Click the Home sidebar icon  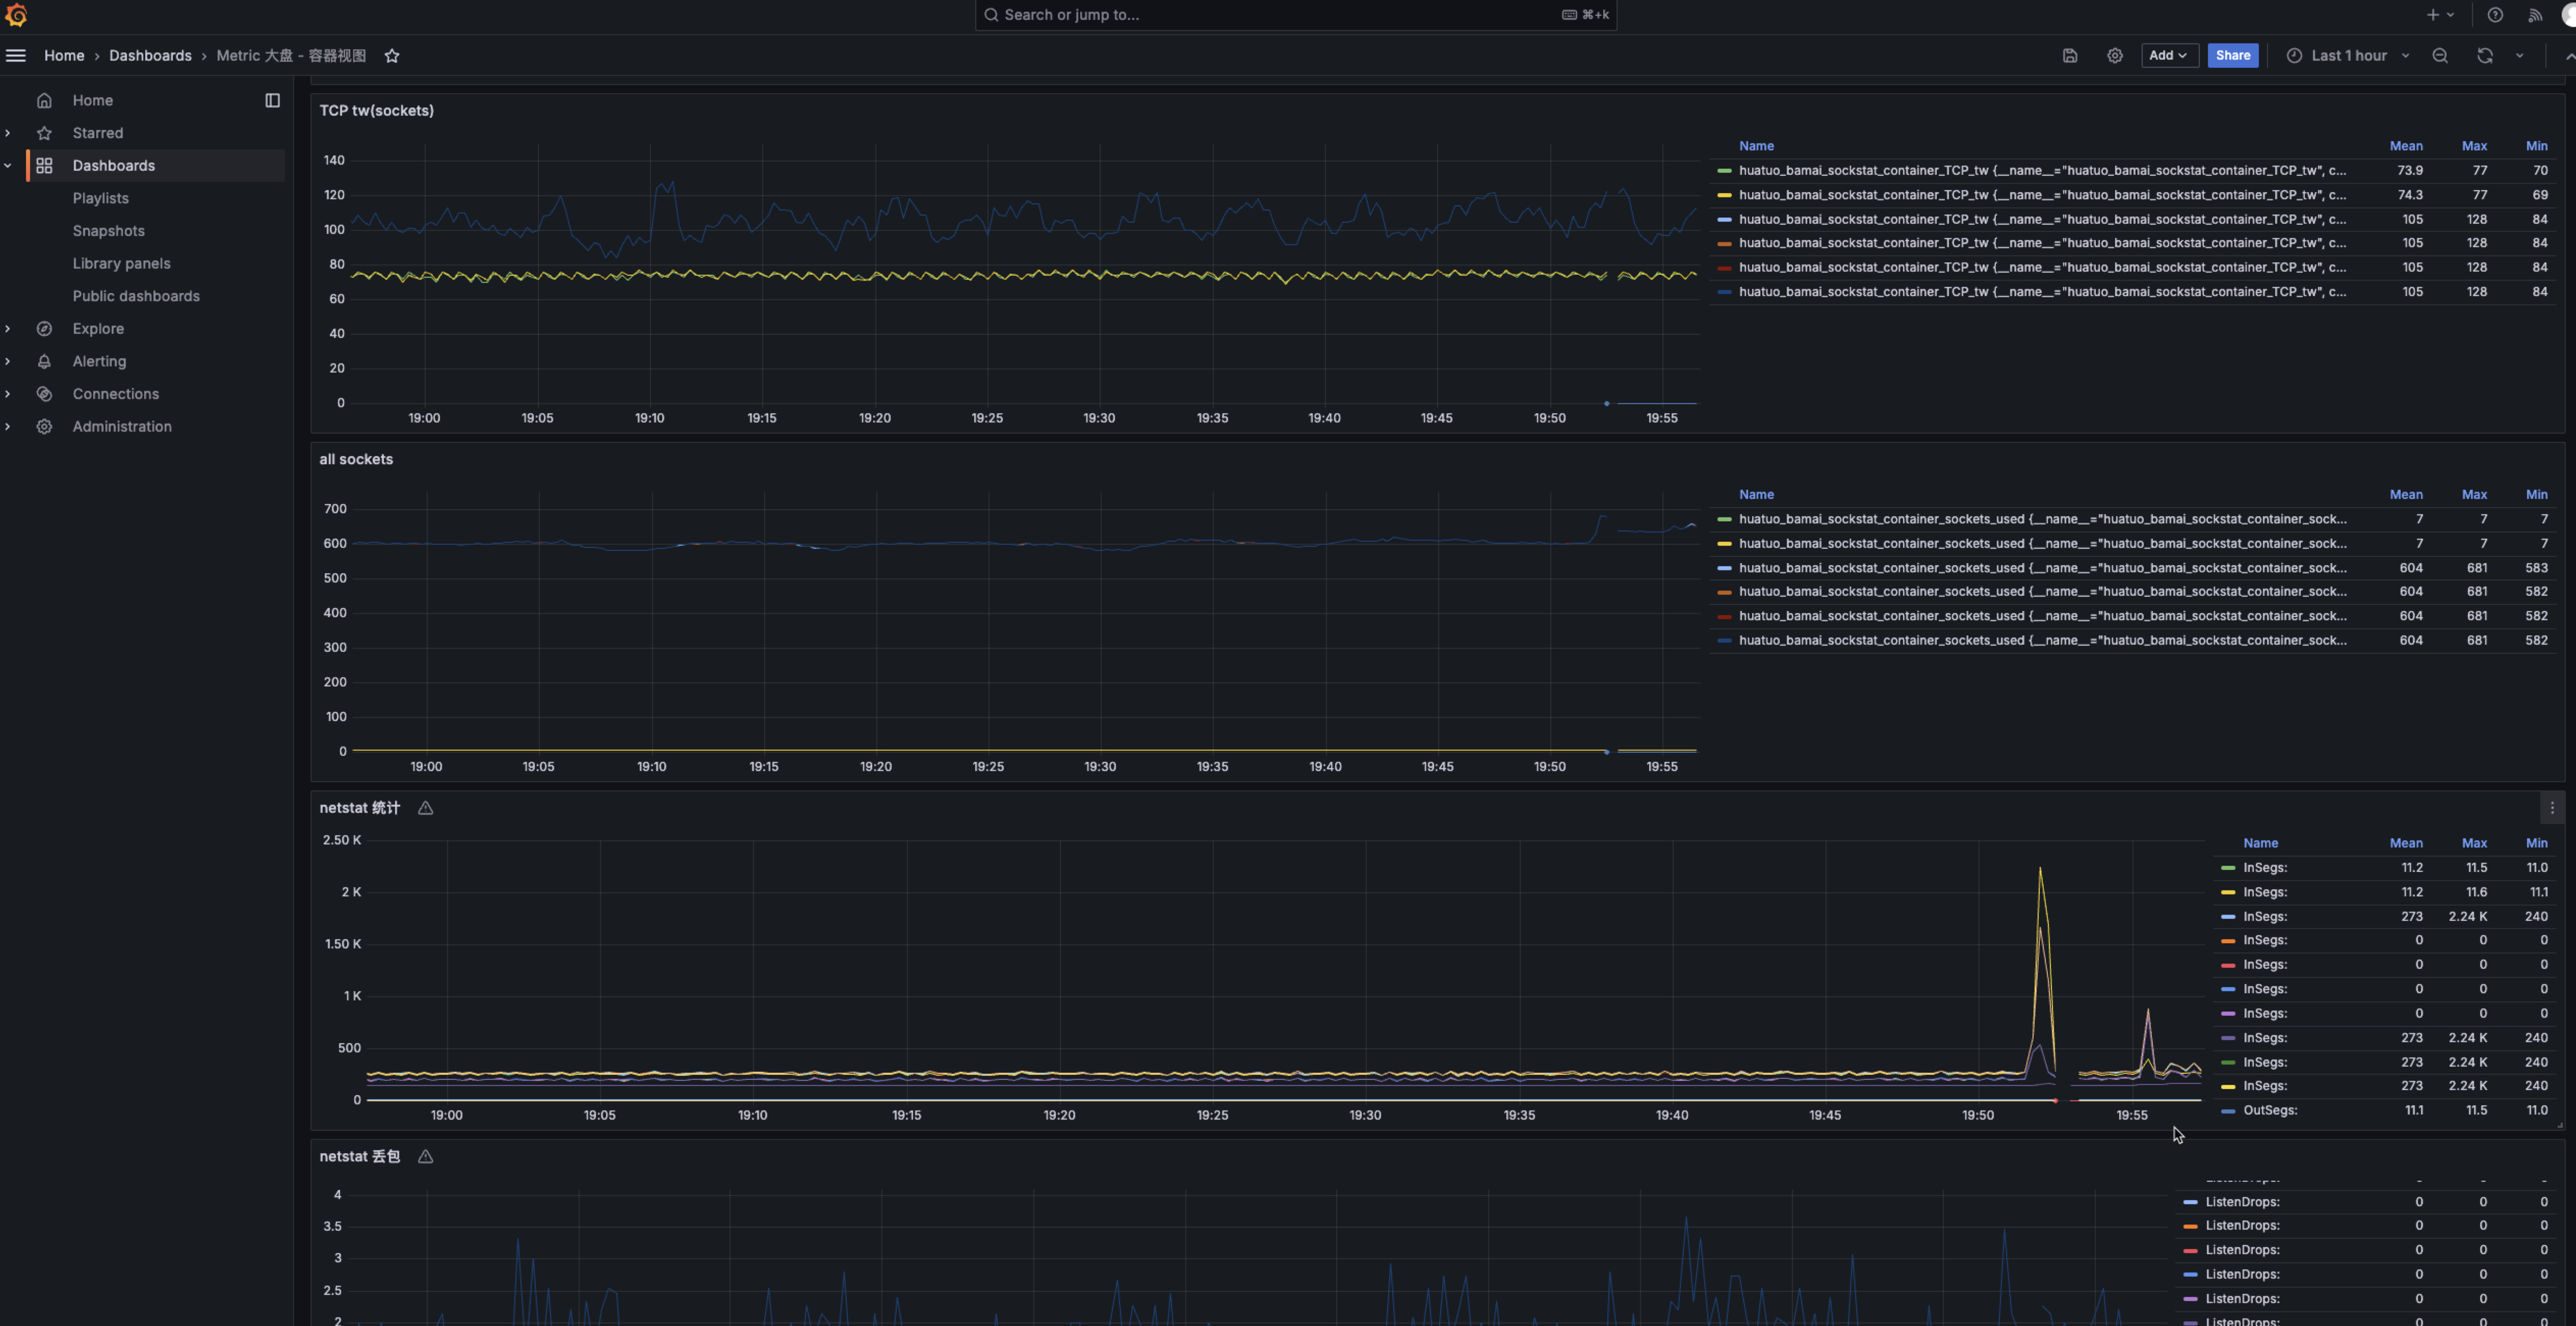point(44,100)
